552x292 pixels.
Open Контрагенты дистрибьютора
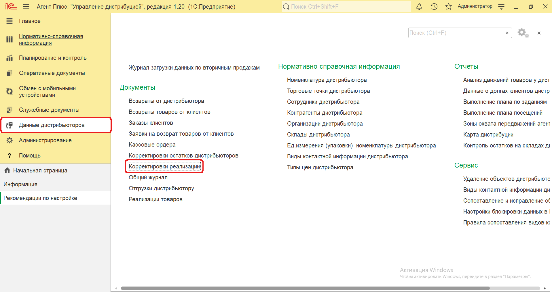325,113
